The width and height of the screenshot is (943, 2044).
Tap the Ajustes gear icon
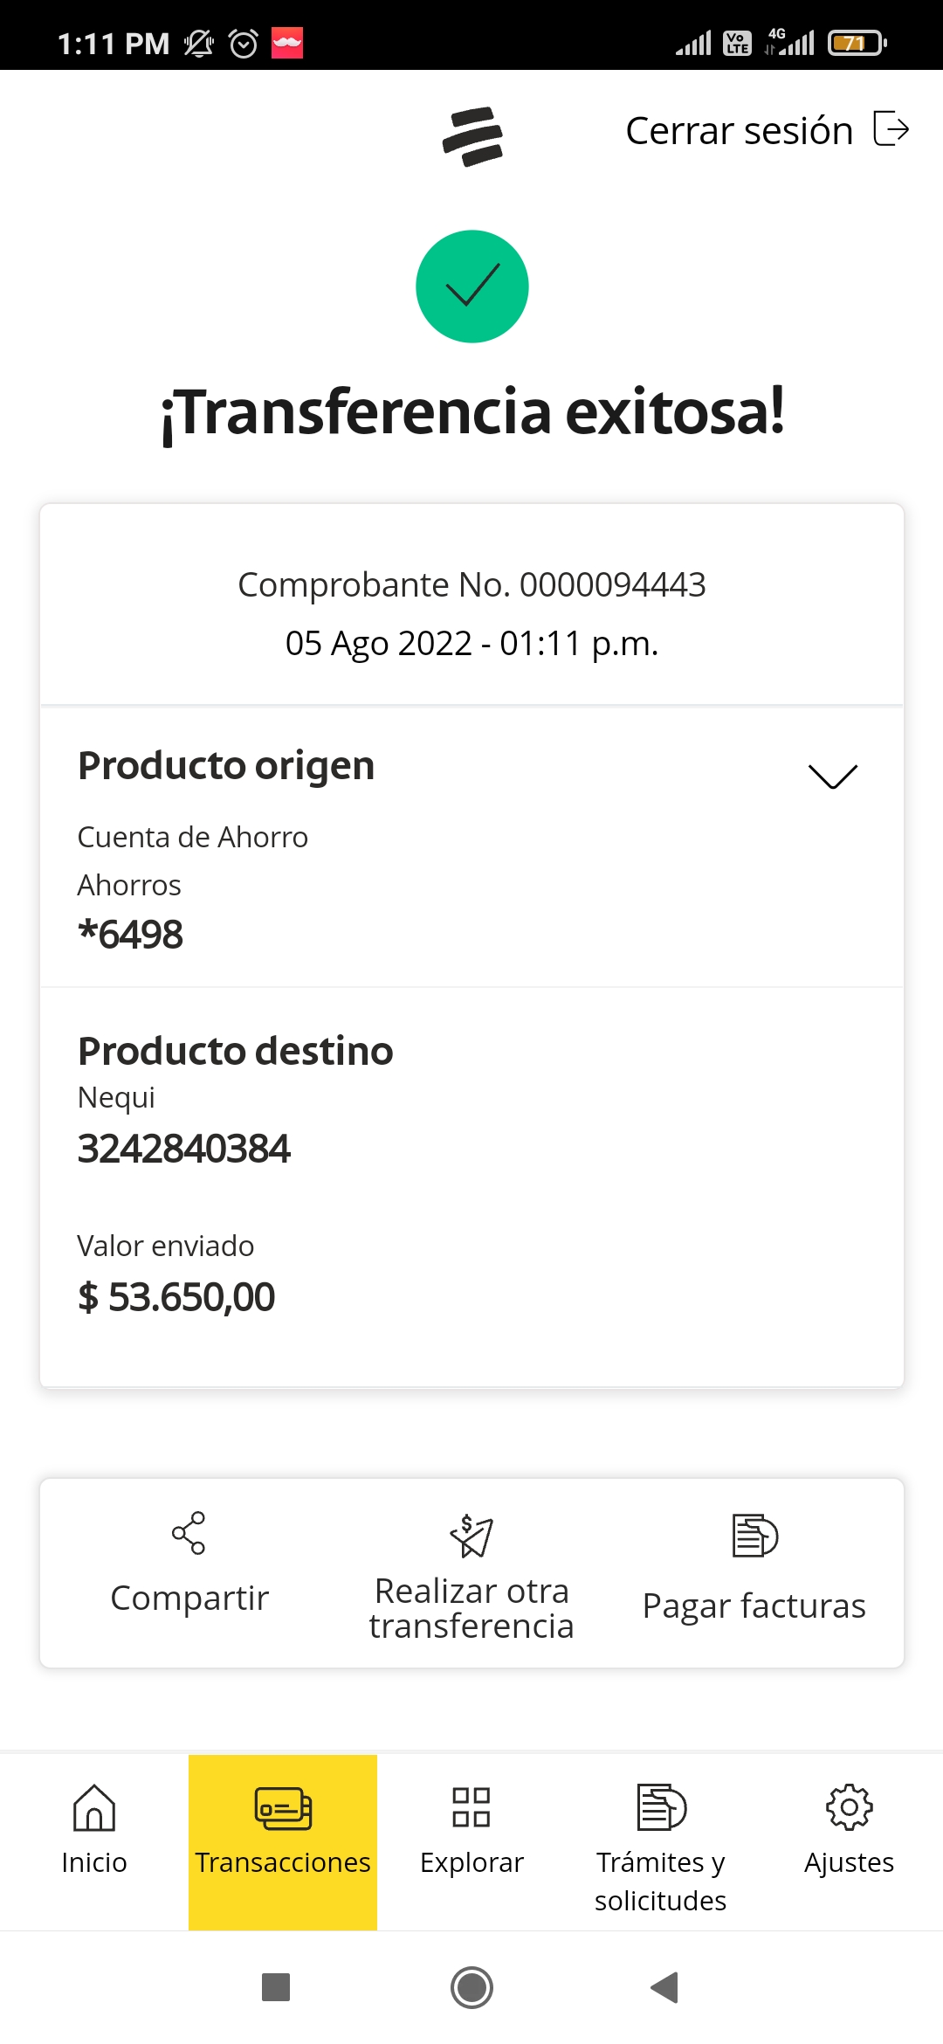(x=849, y=1807)
